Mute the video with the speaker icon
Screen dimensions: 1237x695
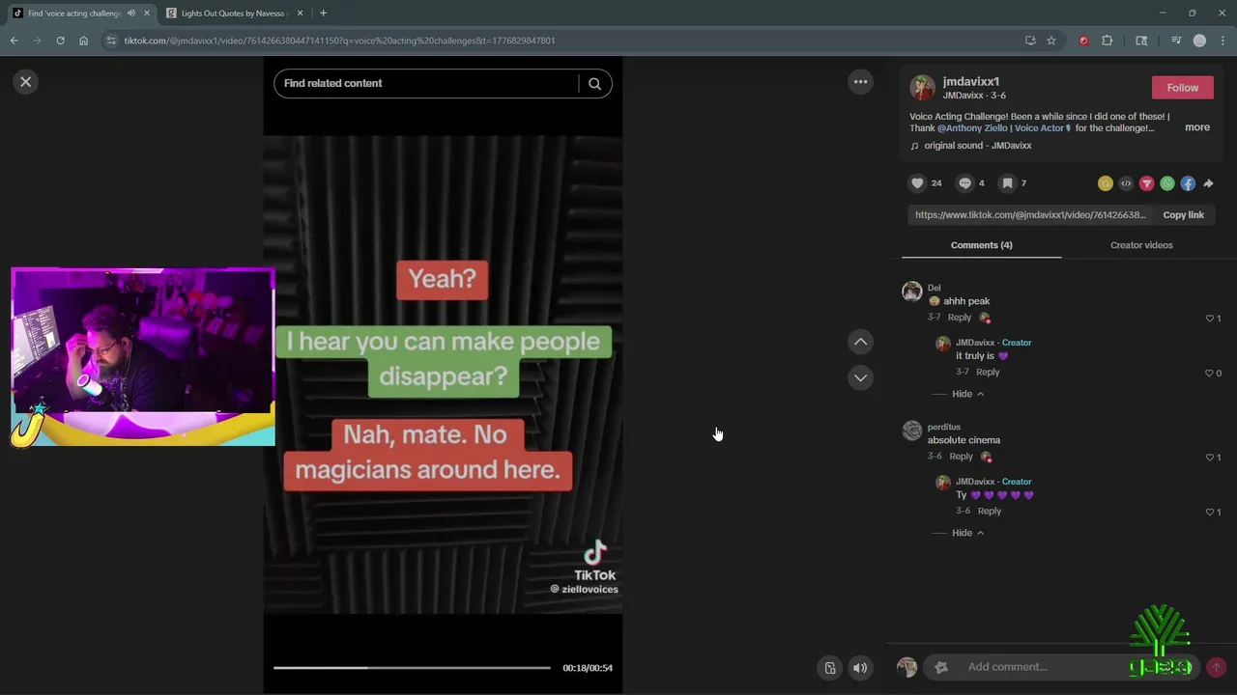click(x=860, y=668)
